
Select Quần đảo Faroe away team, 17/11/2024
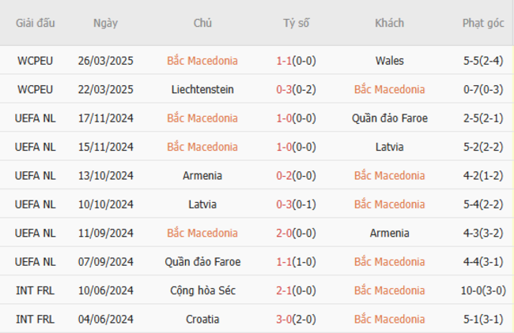[x=389, y=118]
